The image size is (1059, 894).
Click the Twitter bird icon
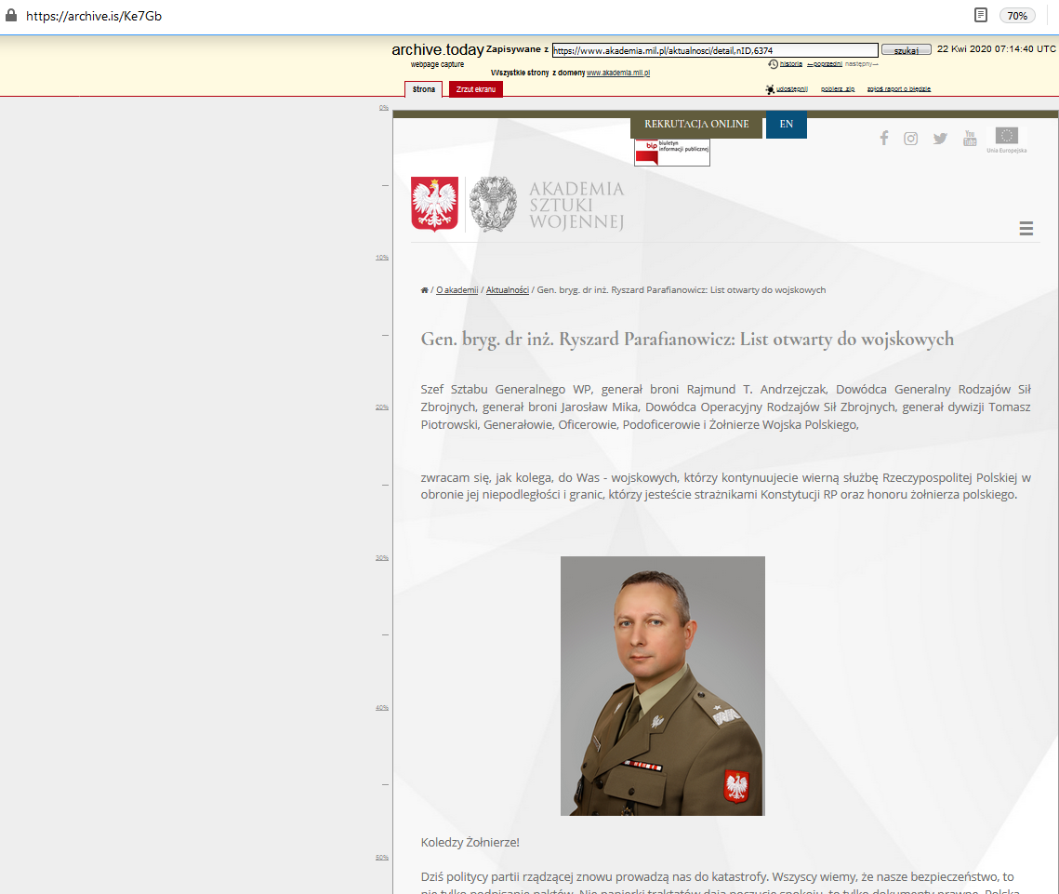click(940, 139)
